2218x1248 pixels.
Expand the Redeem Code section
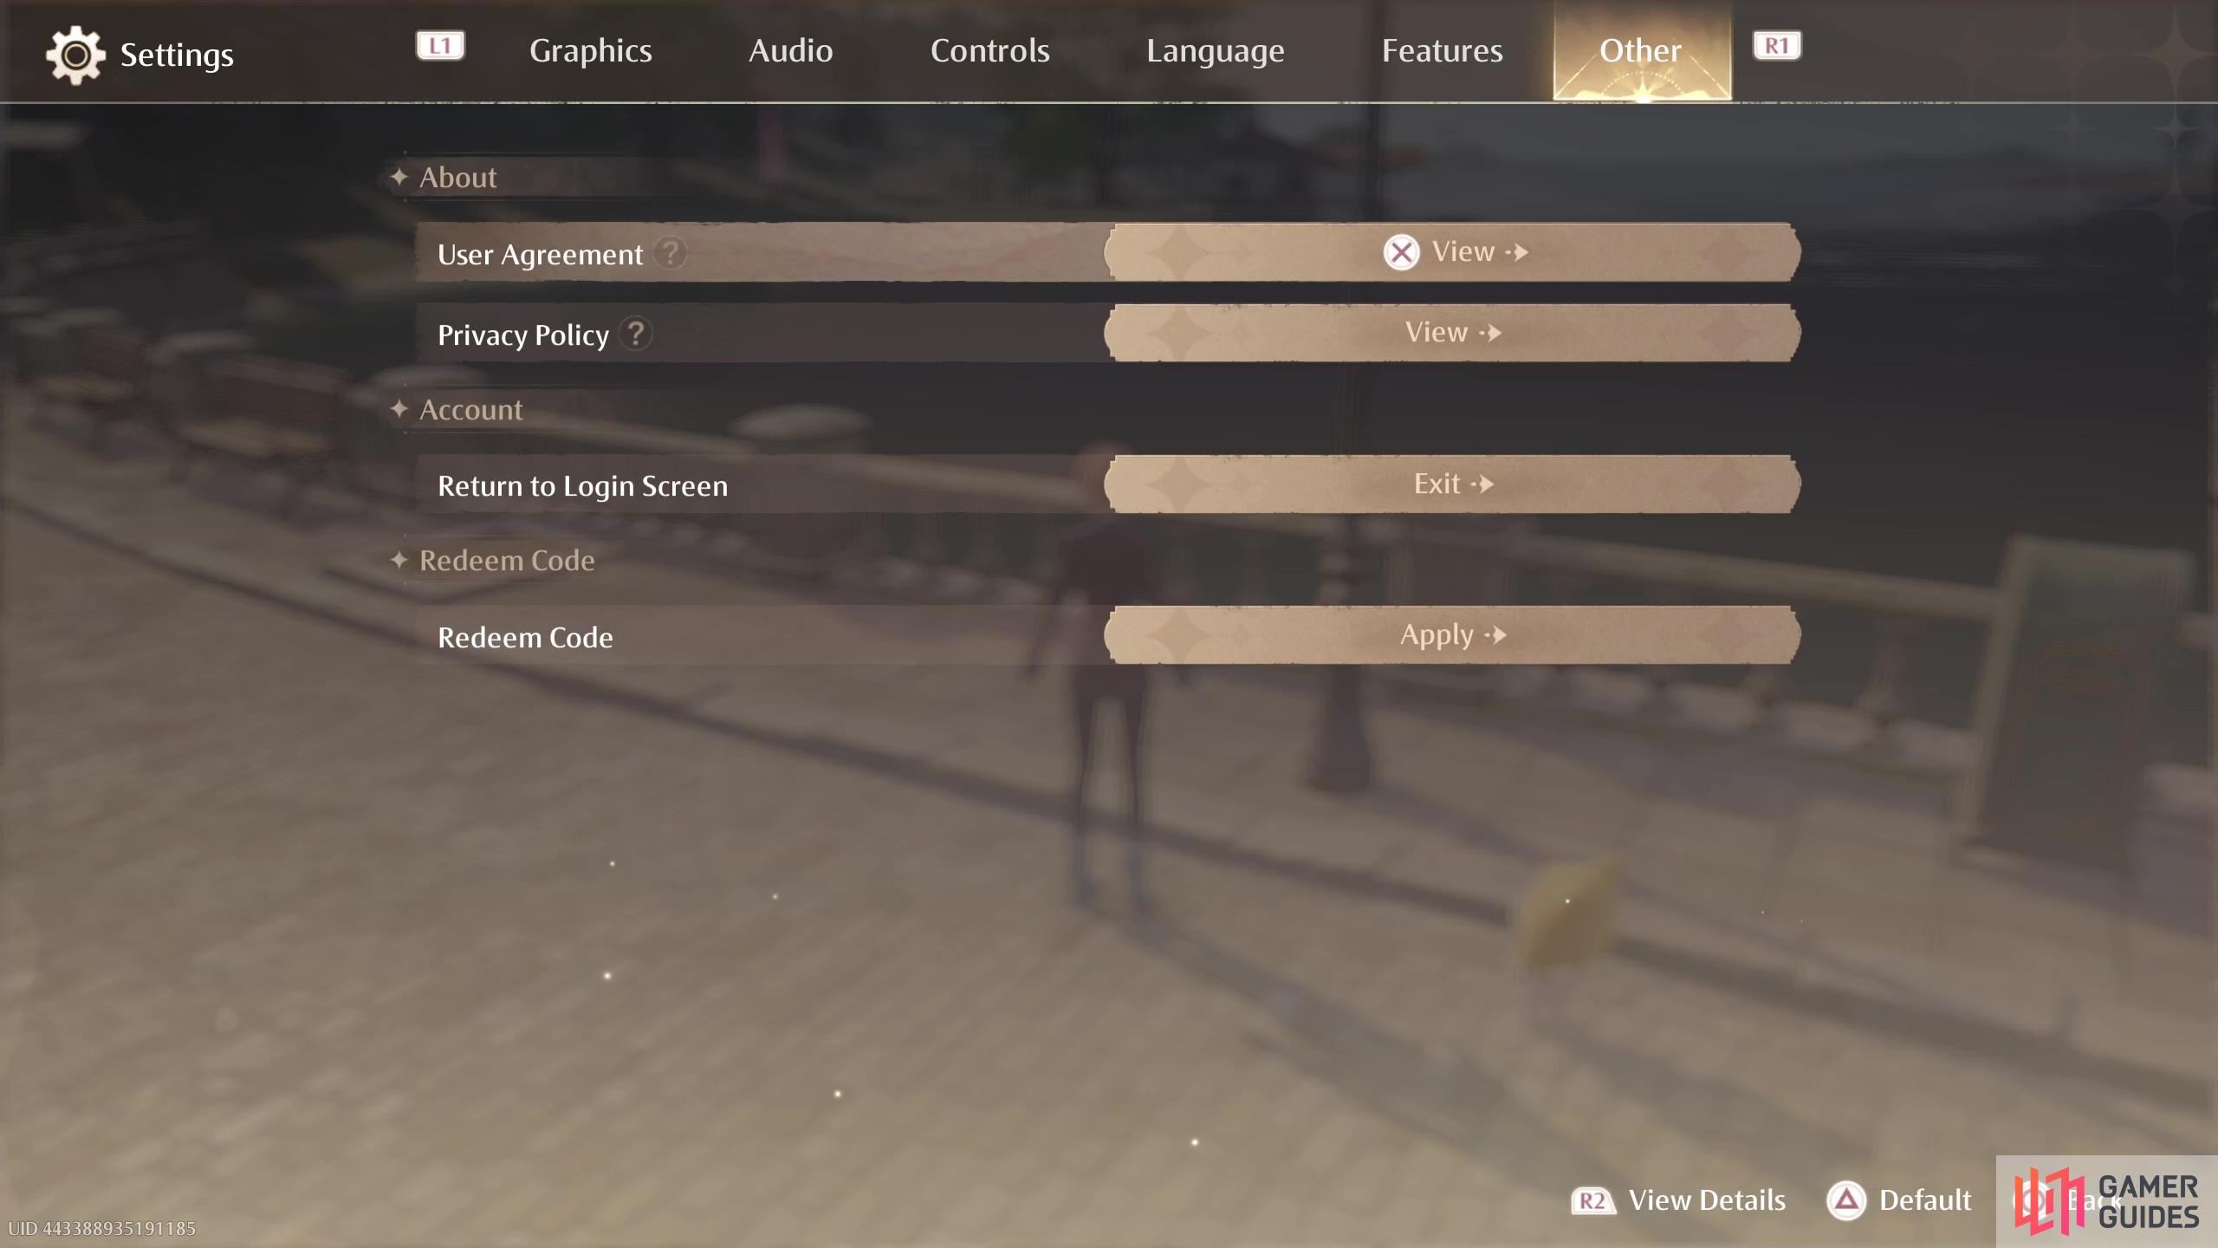[507, 559]
